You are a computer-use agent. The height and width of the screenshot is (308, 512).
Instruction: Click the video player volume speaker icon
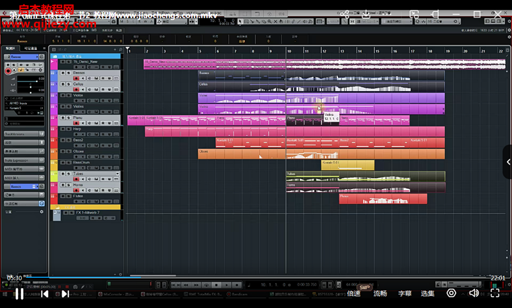474,293
